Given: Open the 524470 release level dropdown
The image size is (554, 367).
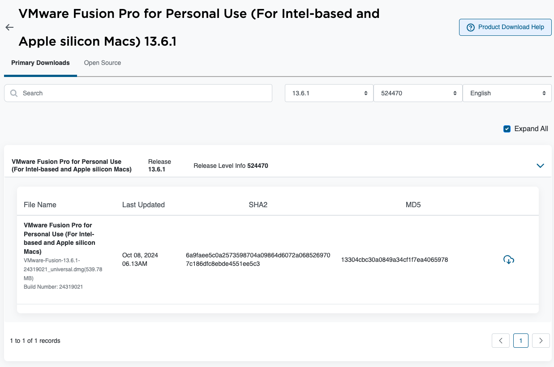Looking at the screenshot, I should click(417, 93).
